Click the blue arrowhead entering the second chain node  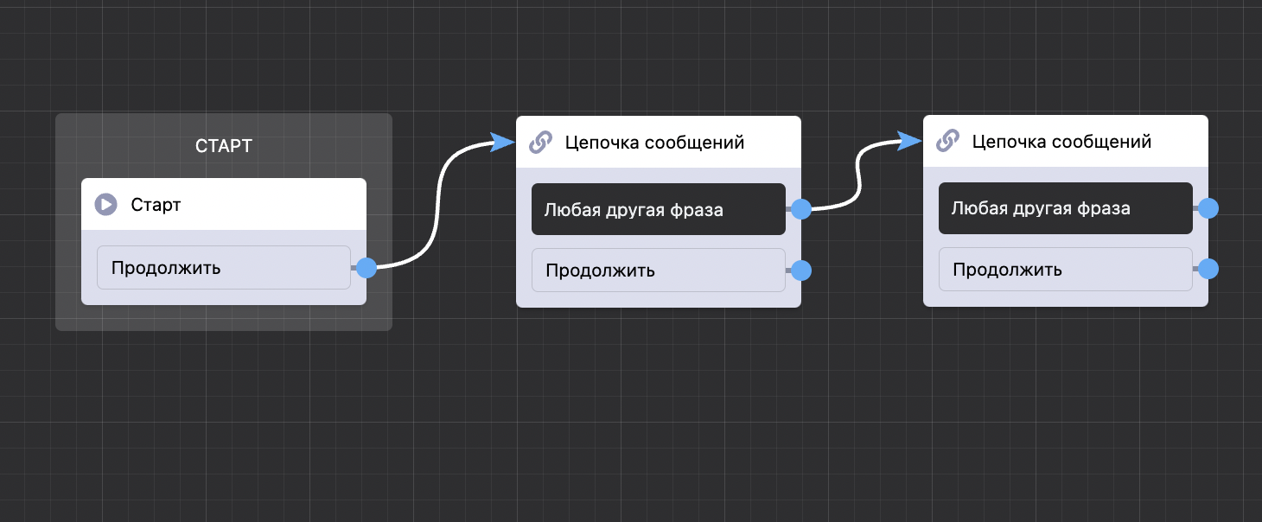tap(909, 141)
